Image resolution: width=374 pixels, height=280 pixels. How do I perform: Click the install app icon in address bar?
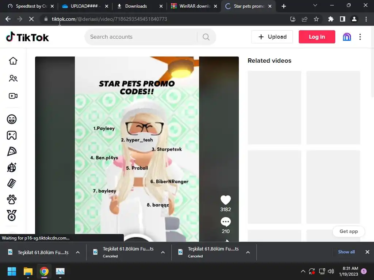pos(293,19)
